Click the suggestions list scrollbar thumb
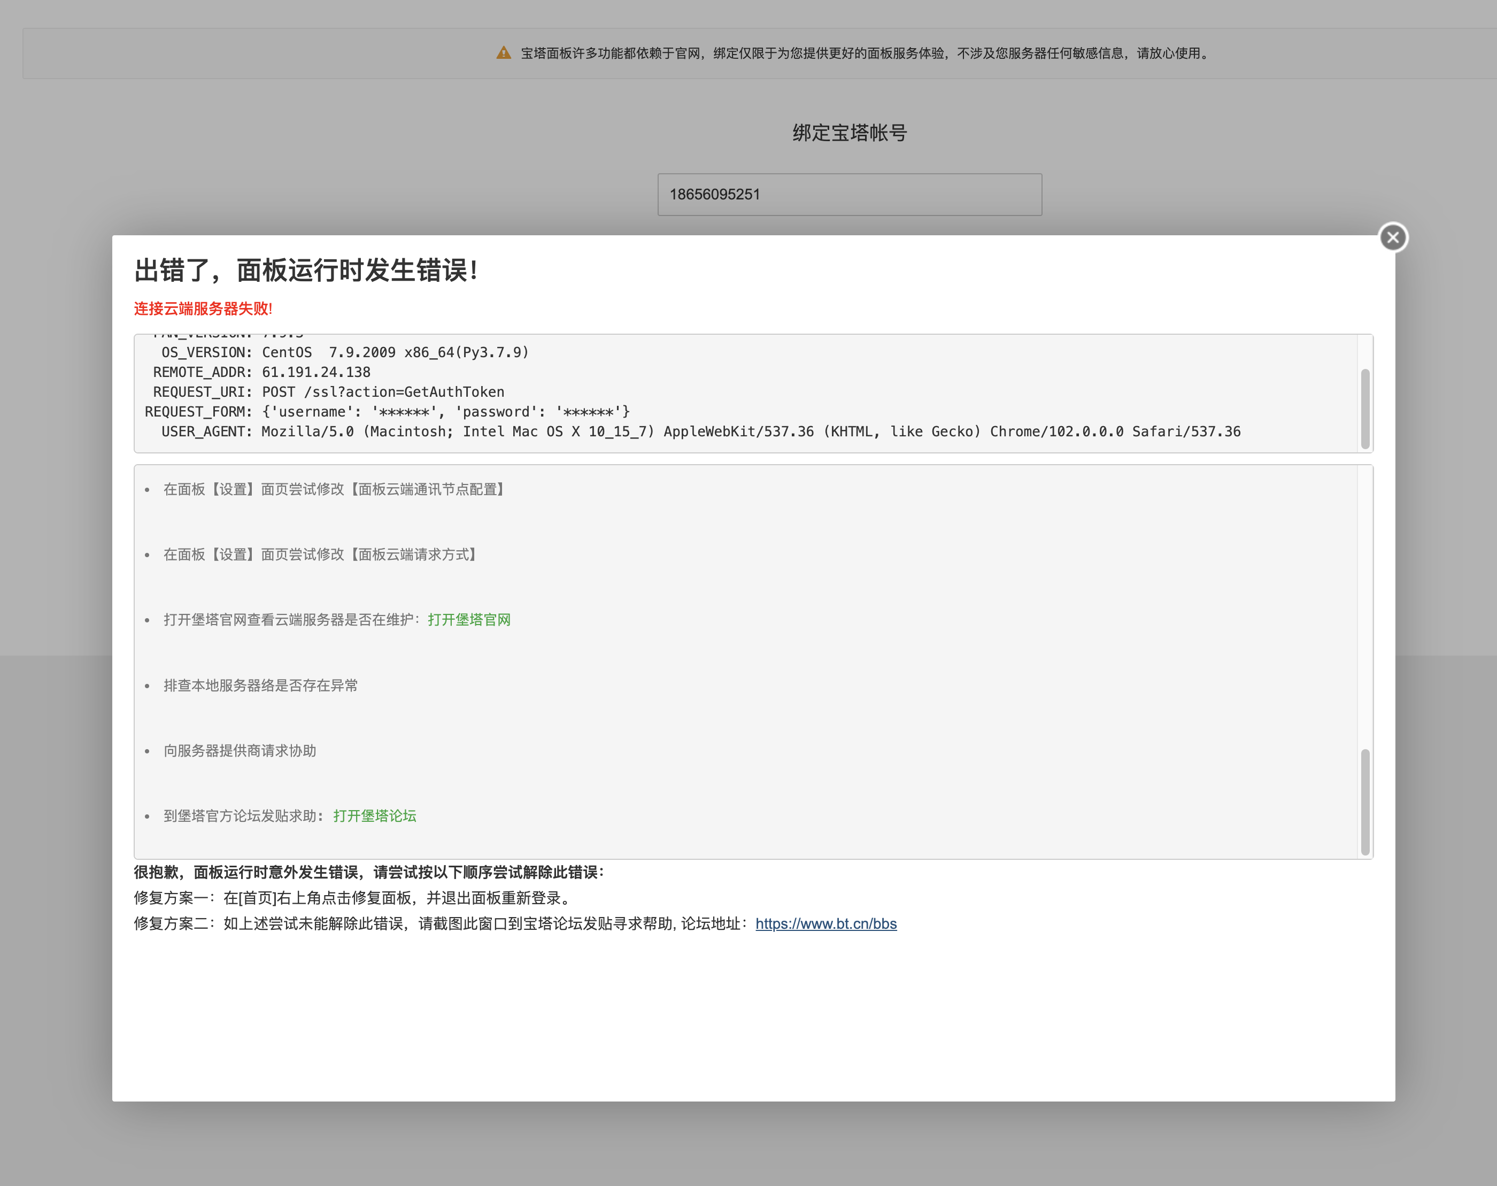 tap(1364, 802)
